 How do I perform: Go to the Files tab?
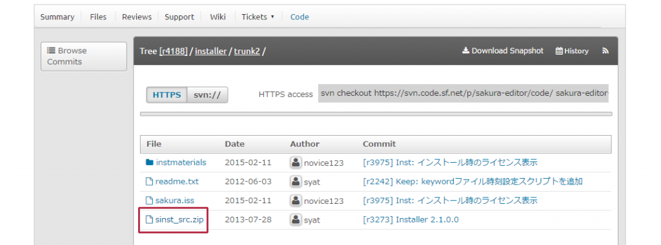[98, 17]
